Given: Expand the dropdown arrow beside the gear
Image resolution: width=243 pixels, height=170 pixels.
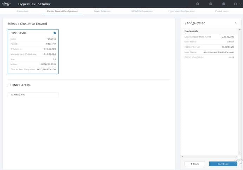Looking at the screenshot, I should (240, 4).
